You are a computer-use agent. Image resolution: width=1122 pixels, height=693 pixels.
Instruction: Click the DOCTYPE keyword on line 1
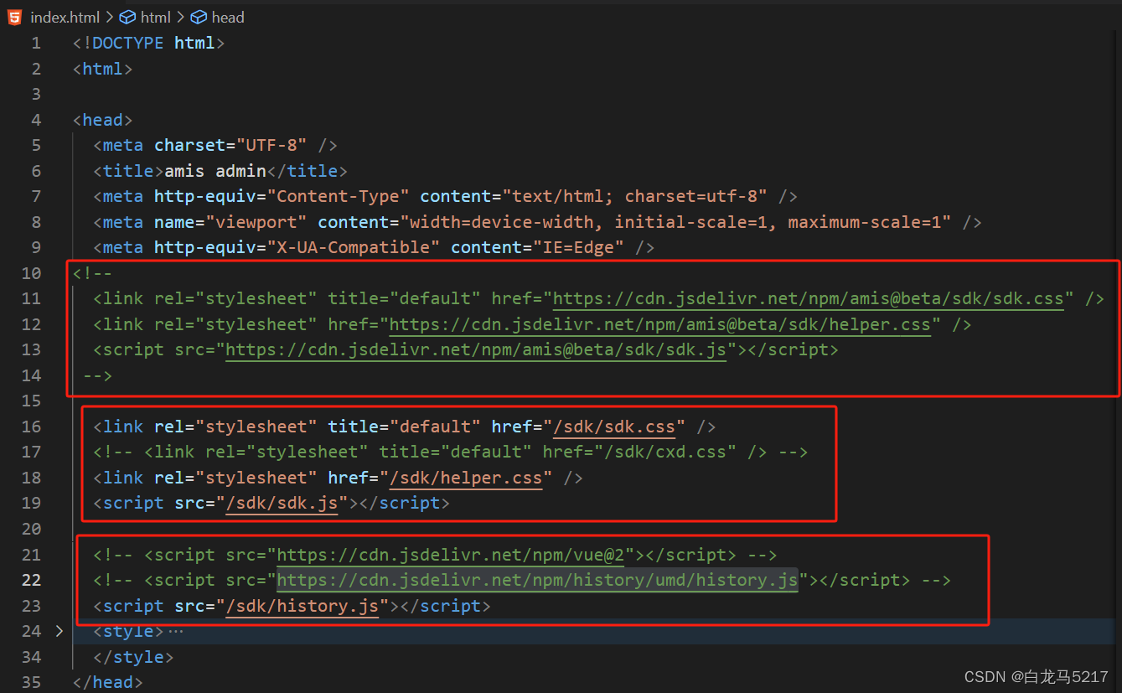click(x=128, y=43)
